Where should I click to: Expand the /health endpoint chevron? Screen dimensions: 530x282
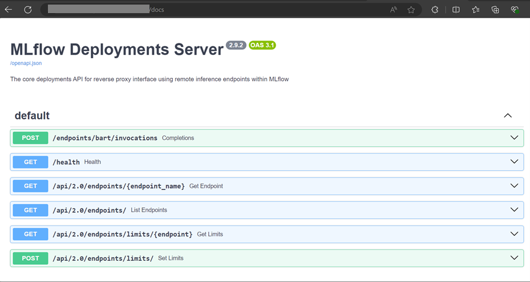pyautogui.click(x=514, y=162)
